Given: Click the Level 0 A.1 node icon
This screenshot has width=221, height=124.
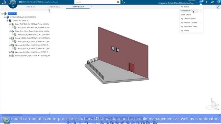Looking at the screenshot, I should 10,21.
